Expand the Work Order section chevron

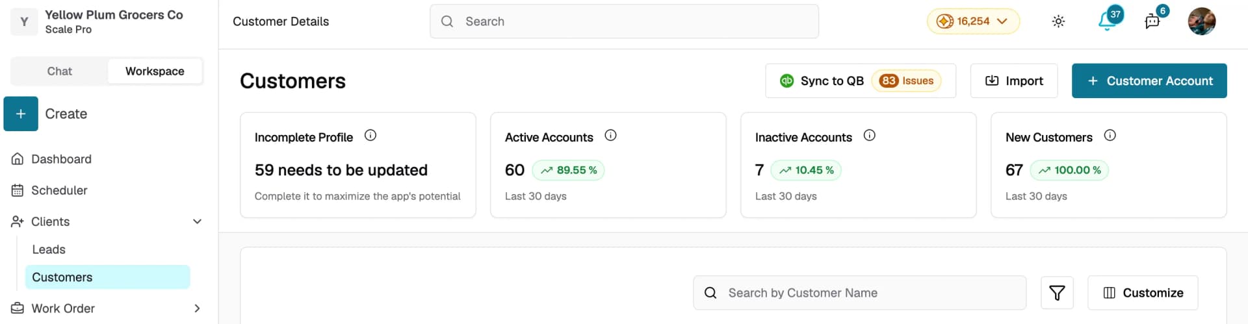click(197, 308)
